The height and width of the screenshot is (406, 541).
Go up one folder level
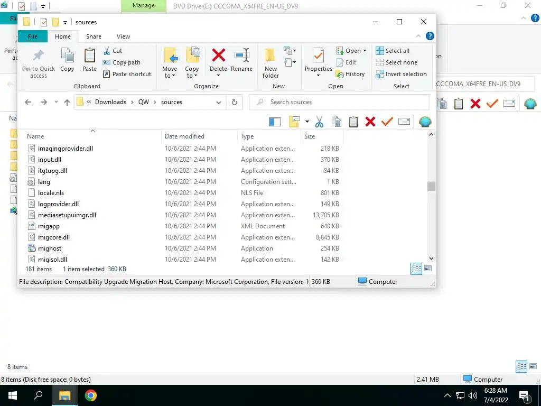pyautogui.click(x=67, y=102)
